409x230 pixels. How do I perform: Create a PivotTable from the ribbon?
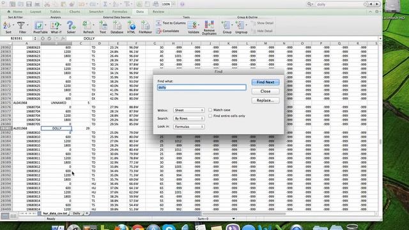38,26
